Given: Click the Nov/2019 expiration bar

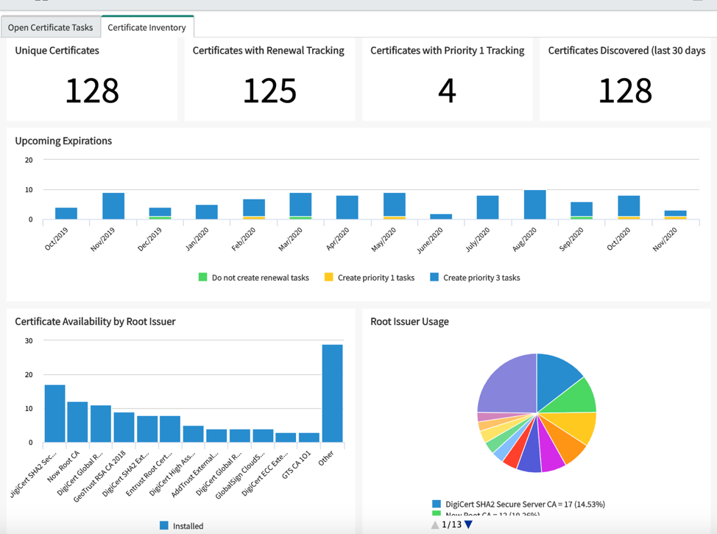Looking at the screenshot, I should (x=113, y=206).
